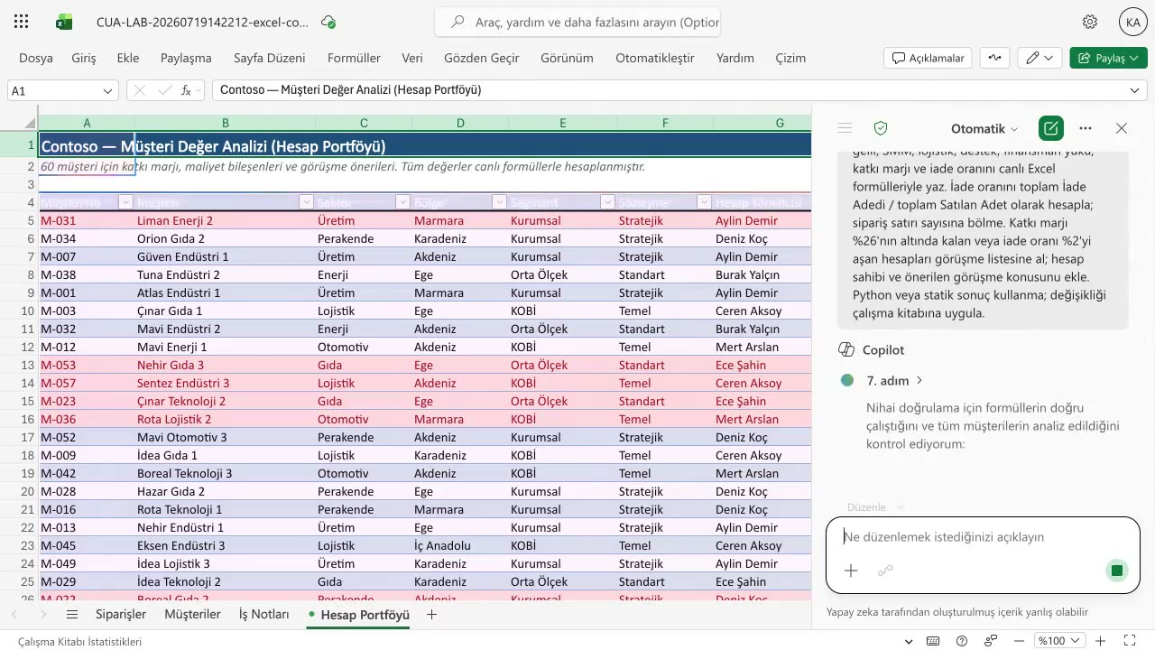Open the all sheets list icon

72,615
